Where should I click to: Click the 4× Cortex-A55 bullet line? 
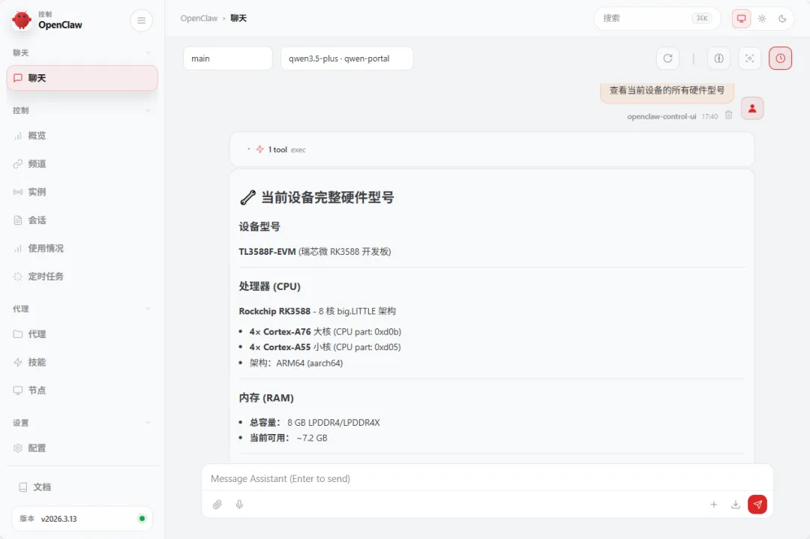pyautogui.click(x=325, y=347)
